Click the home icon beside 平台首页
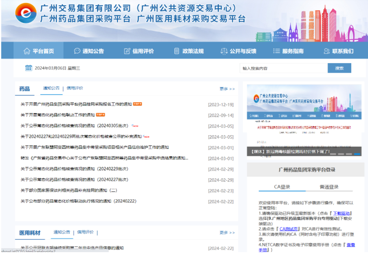This screenshot has height=255, width=368. 27,51
